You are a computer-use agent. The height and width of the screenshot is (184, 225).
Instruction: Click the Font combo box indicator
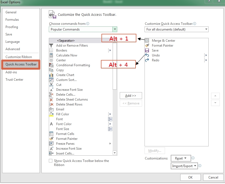click(110, 119)
